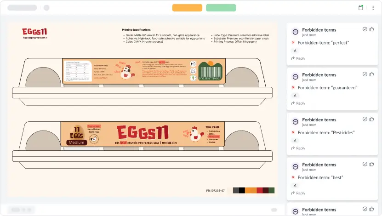Click the highlighted "best" word on the label

tap(123, 143)
